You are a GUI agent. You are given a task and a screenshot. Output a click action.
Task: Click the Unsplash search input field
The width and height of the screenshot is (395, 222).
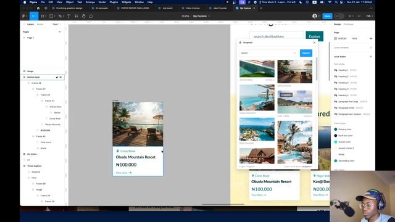[268, 53]
